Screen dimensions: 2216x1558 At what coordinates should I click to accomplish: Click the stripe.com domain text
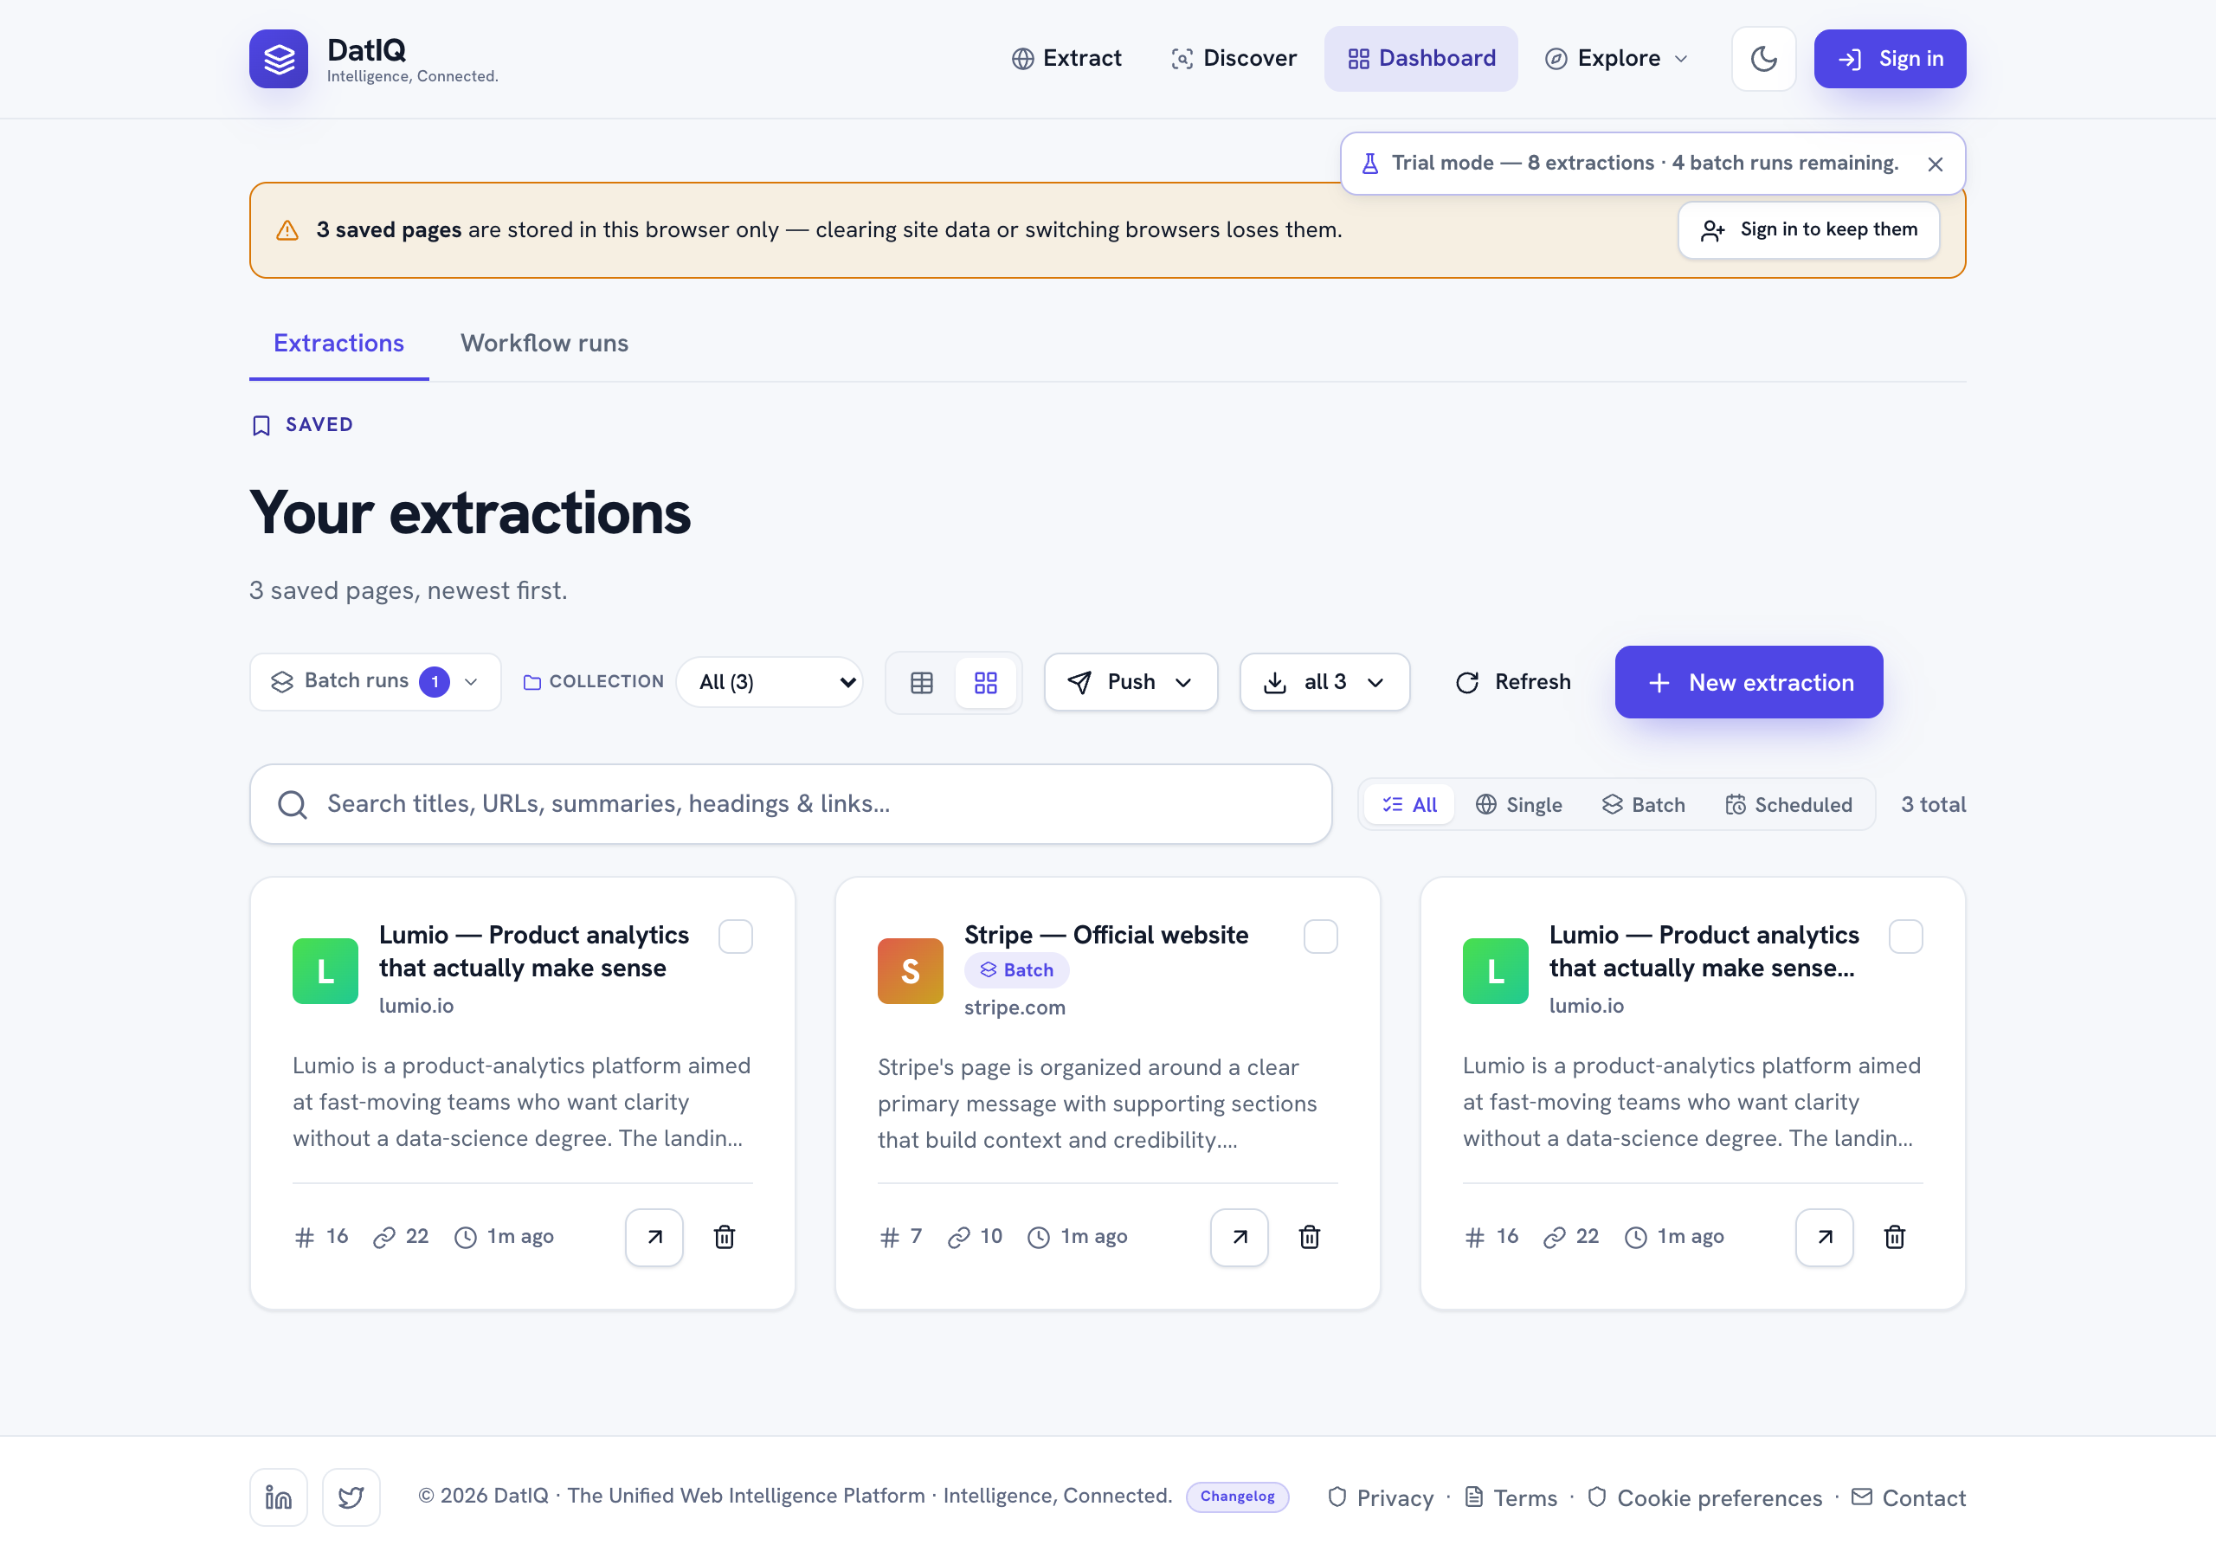(1015, 1007)
